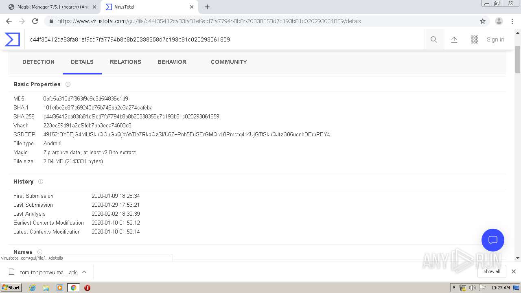Show hidden tray icons arrow
Image resolution: width=521 pixels, height=293 pixels.
pyautogui.click(x=454, y=288)
